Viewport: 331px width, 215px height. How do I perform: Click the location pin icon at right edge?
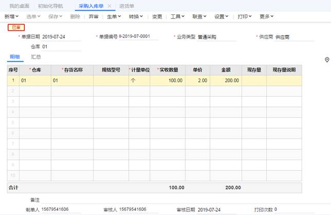tap(327, 60)
